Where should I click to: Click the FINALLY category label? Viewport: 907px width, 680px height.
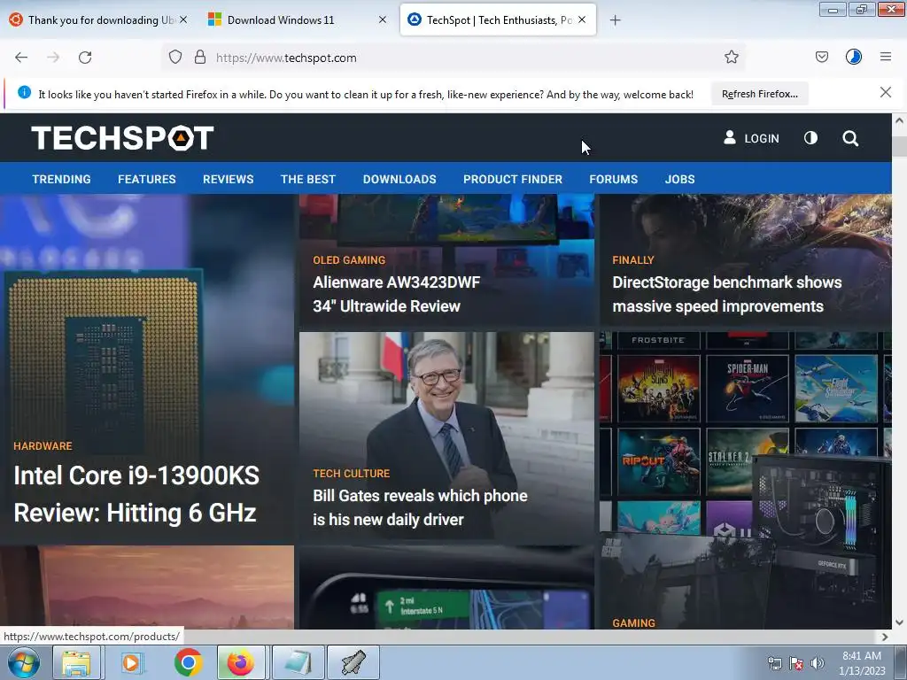pos(632,260)
